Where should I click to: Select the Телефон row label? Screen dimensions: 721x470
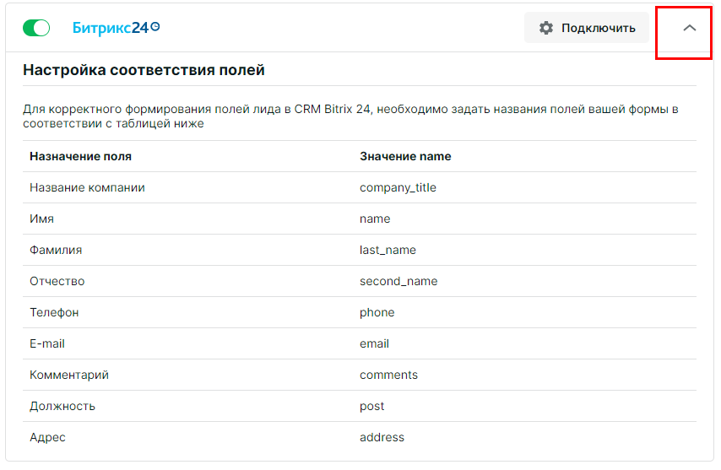point(54,312)
